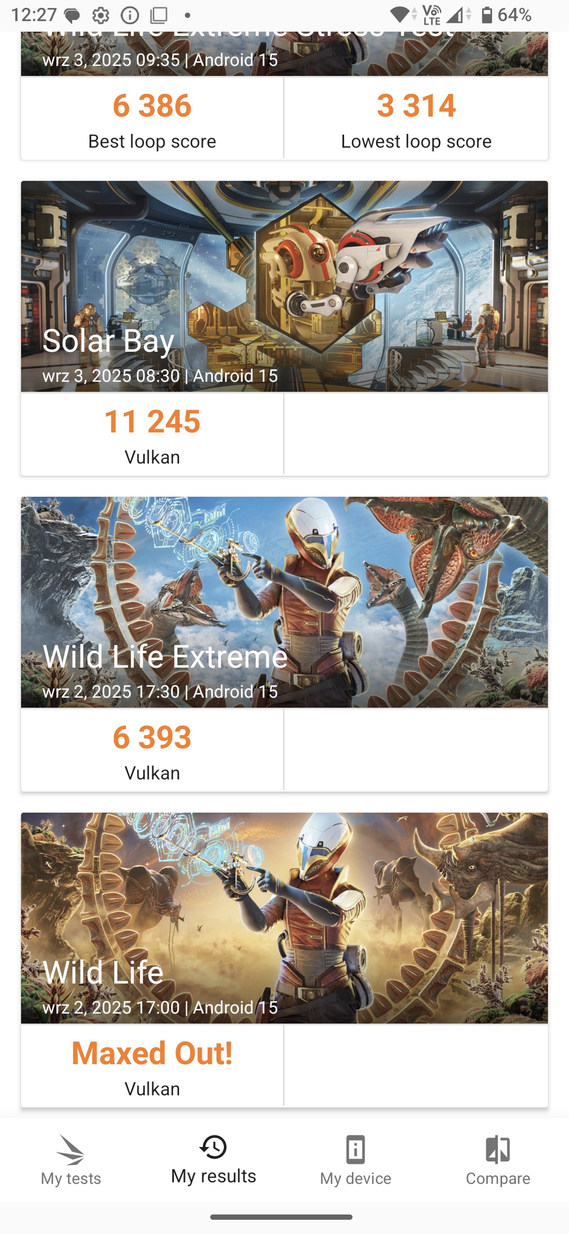This screenshot has height=1234, width=569.
Task: Tap the 6 386 best loop score
Action: coord(152,105)
